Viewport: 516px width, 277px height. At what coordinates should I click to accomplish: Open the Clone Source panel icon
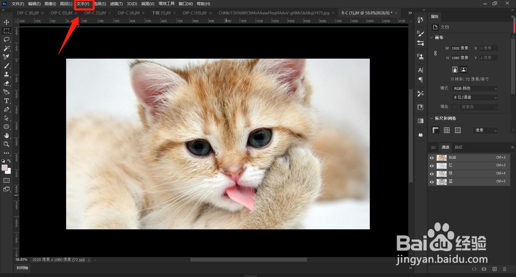coord(420,57)
